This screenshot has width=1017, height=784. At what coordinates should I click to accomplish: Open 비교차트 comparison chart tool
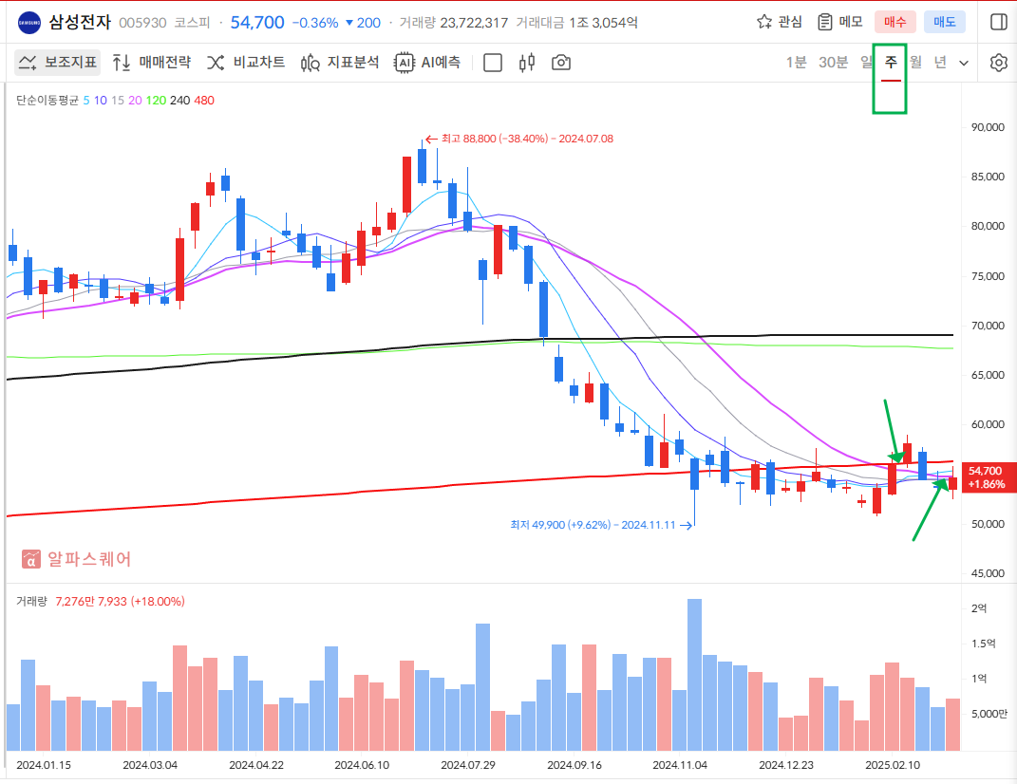(x=246, y=63)
